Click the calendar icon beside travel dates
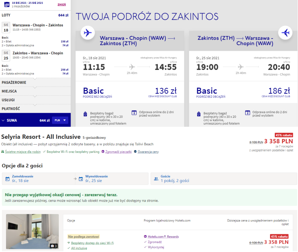Viewport: 298px width, 252px height. [7, 5]
